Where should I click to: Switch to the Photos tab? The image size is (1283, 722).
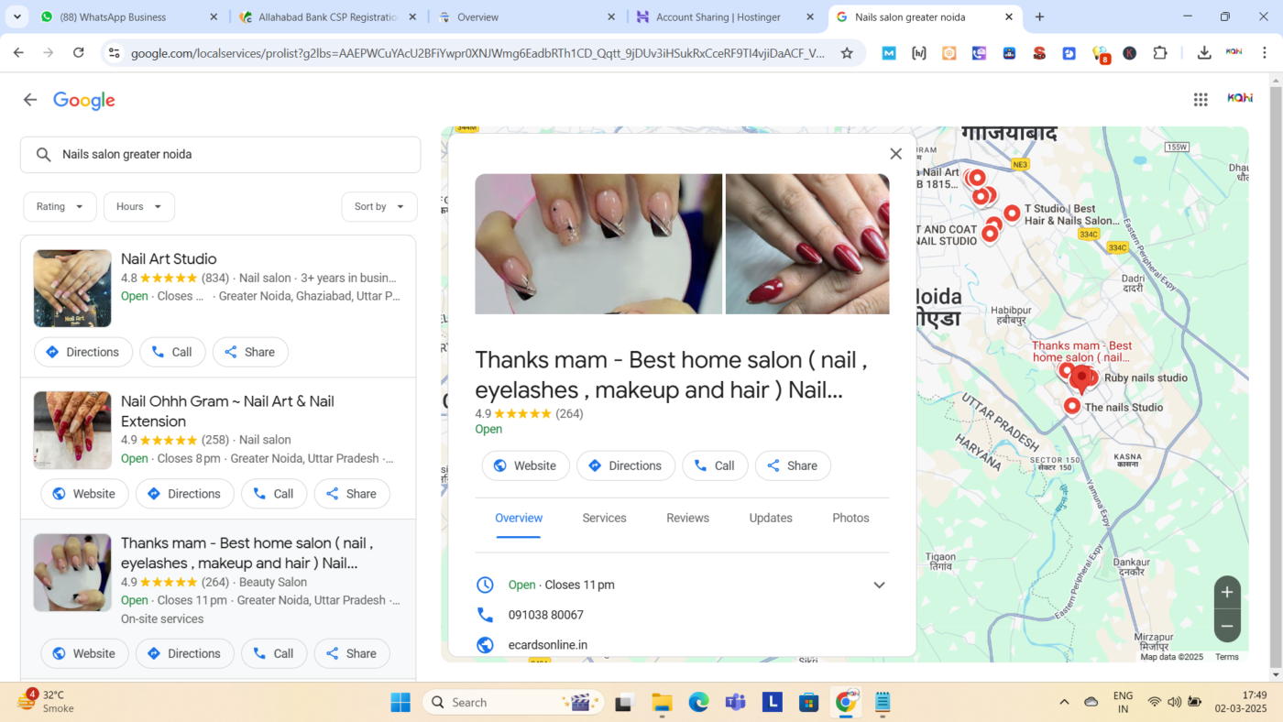pyautogui.click(x=850, y=518)
